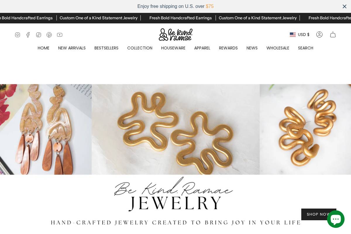The width and height of the screenshot is (351, 234).
Task: Open the YouTube social icon
Action: [x=60, y=35]
